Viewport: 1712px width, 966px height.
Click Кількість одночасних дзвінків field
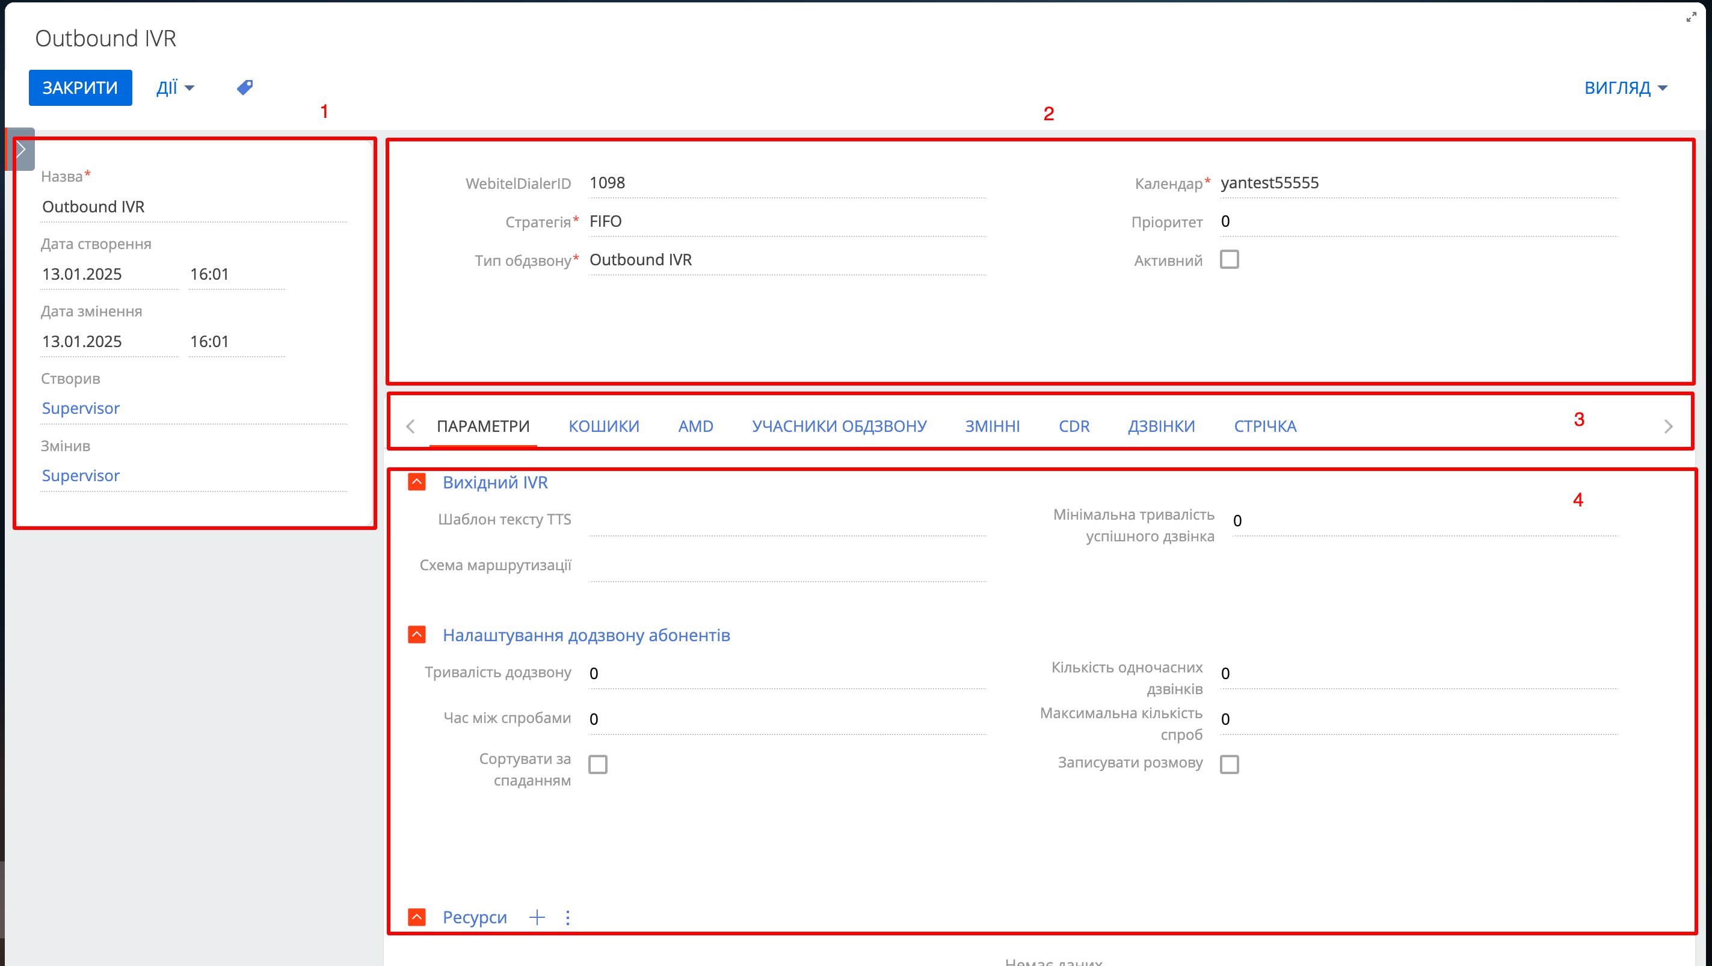pos(1419,674)
